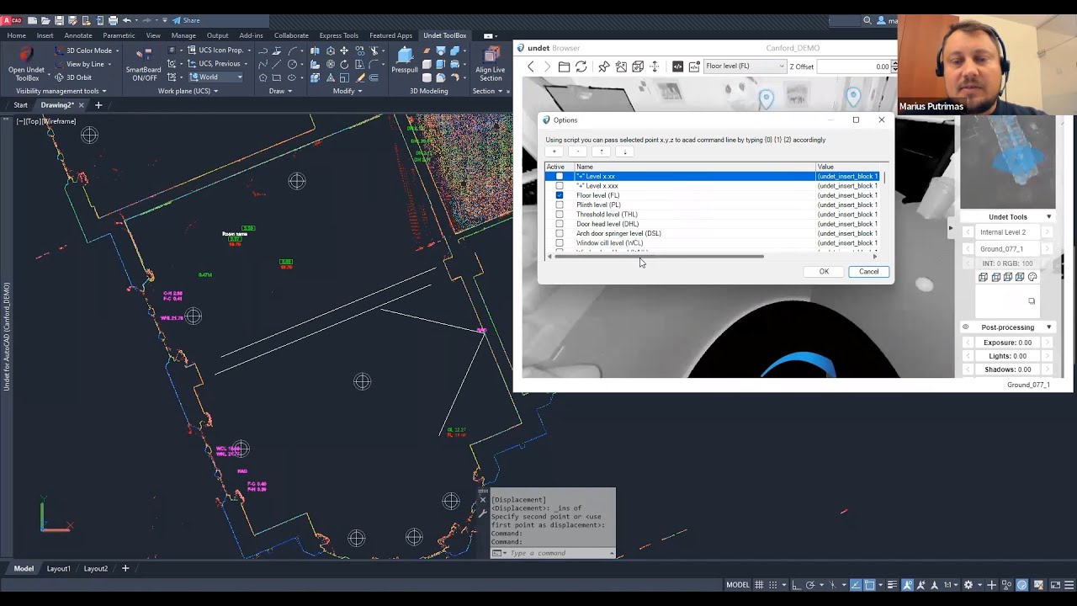Image resolution: width=1077 pixels, height=606 pixels.
Task: Select the Presspull tool
Action: pyautogui.click(x=405, y=62)
